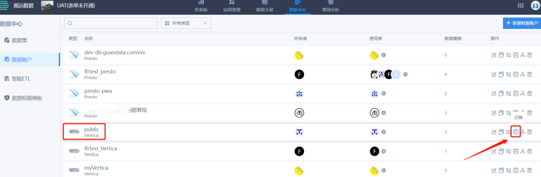Click the user avatar in top-right corner
This screenshot has height=177, width=541.
[535, 6]
